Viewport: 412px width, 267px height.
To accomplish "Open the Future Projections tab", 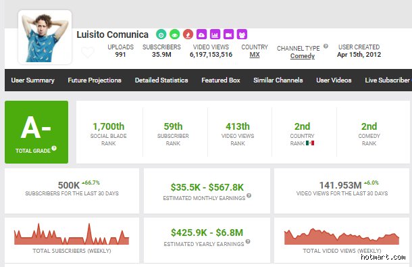I will tap(95, 80).
